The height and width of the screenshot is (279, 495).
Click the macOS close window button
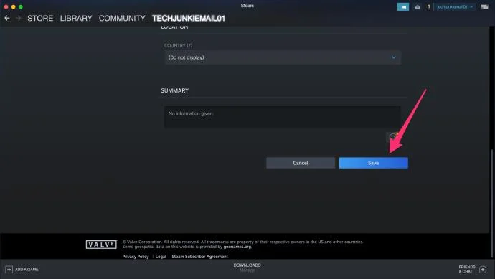coord(6,6)
